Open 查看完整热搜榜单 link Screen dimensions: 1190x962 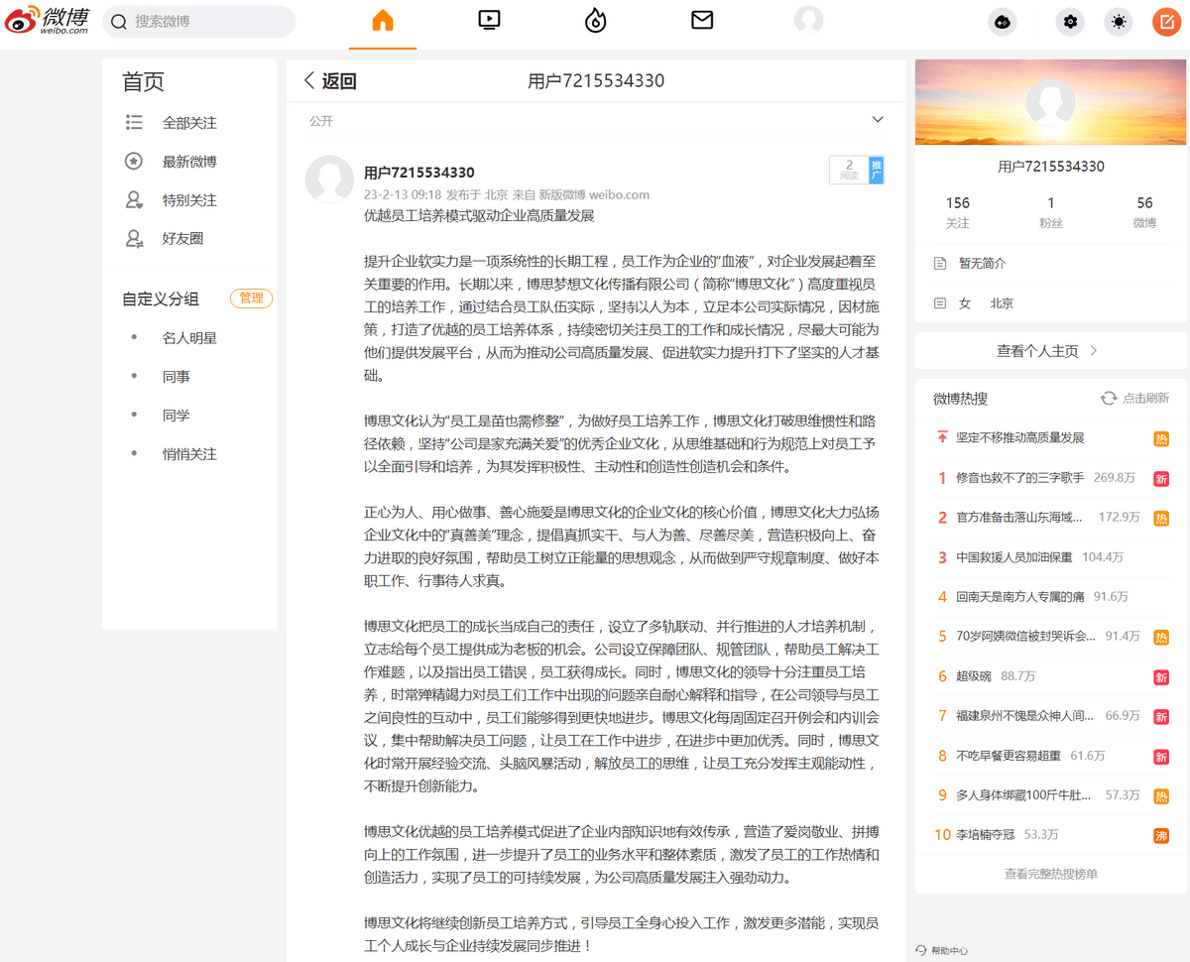[x=1050, y=874]
